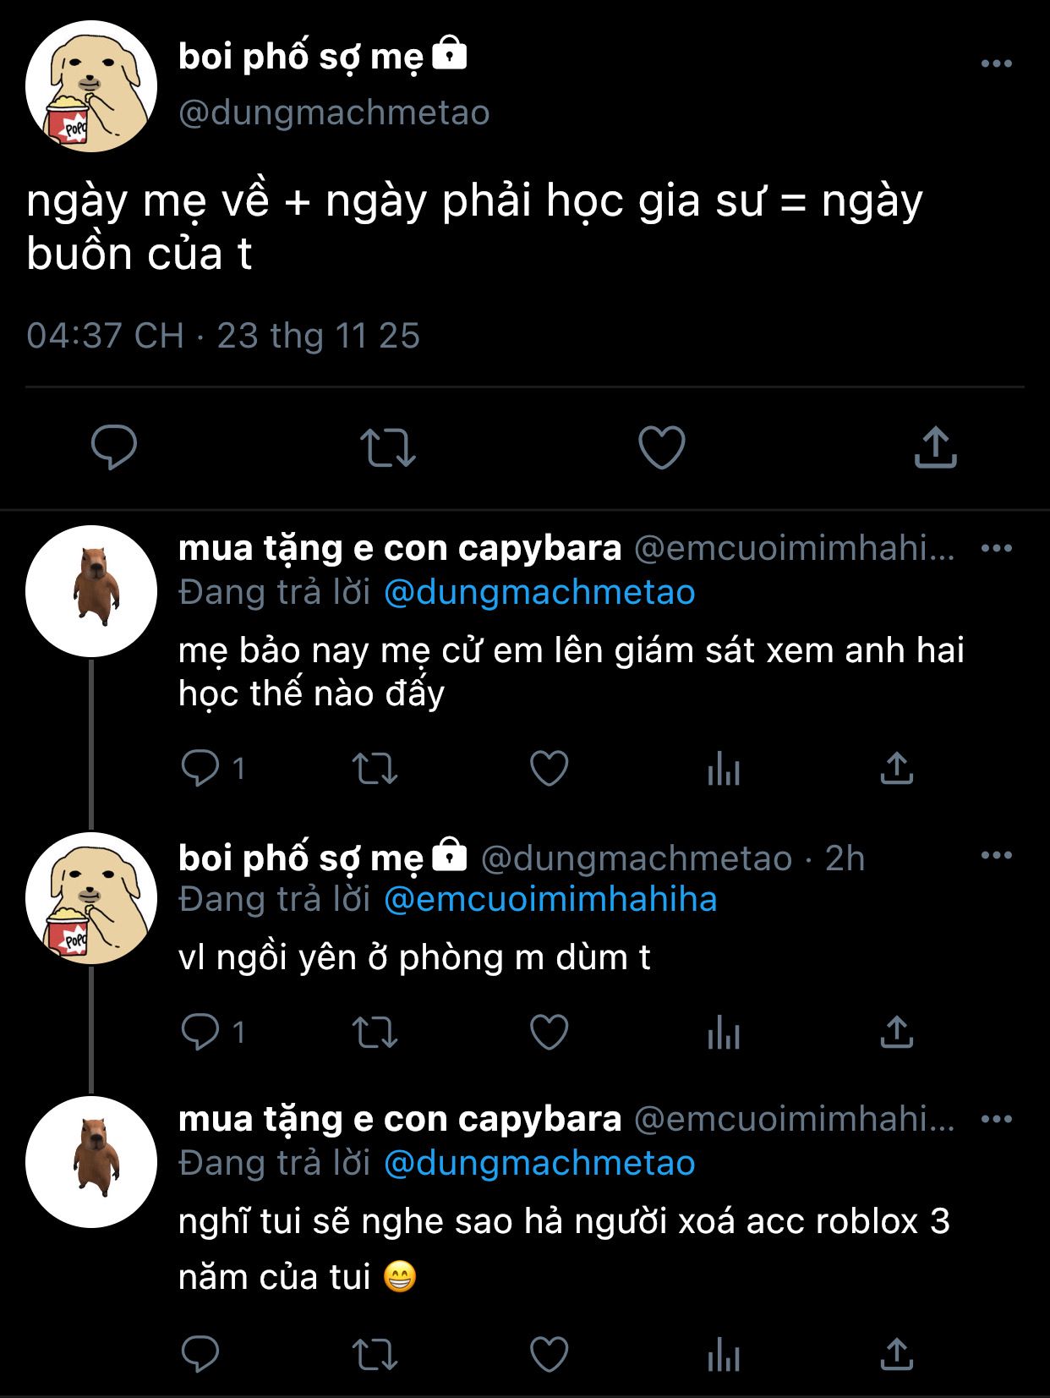Viewport: 1050px width, 1398px height.
Task: Retweet the main tweet by boi phố sợ mẹ
Action: [x=388, y=447]
